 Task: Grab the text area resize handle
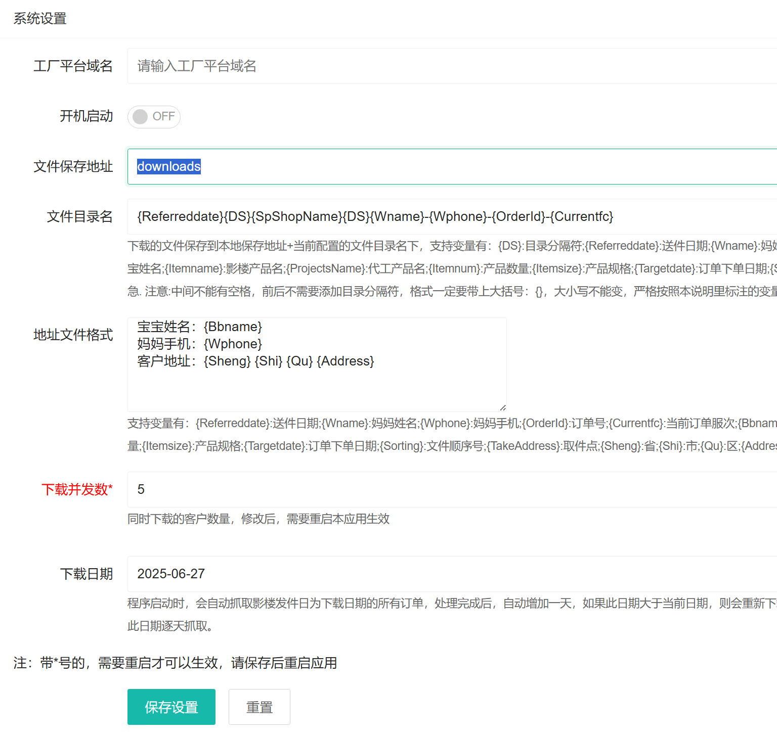[502, 407]
